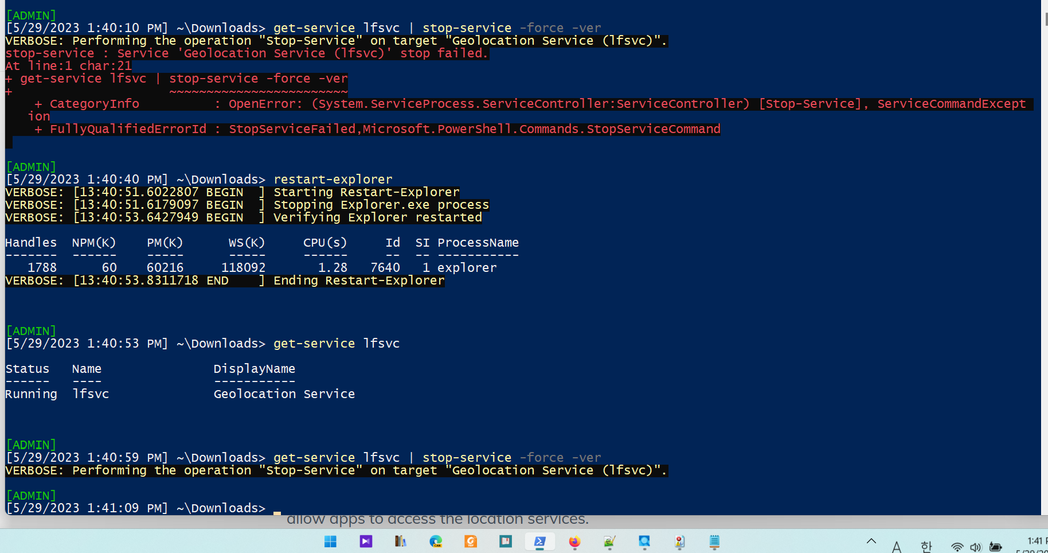Open Wi-Fi network settings in tray
This screenshot has width=1048, height=553.
point(957,547)
